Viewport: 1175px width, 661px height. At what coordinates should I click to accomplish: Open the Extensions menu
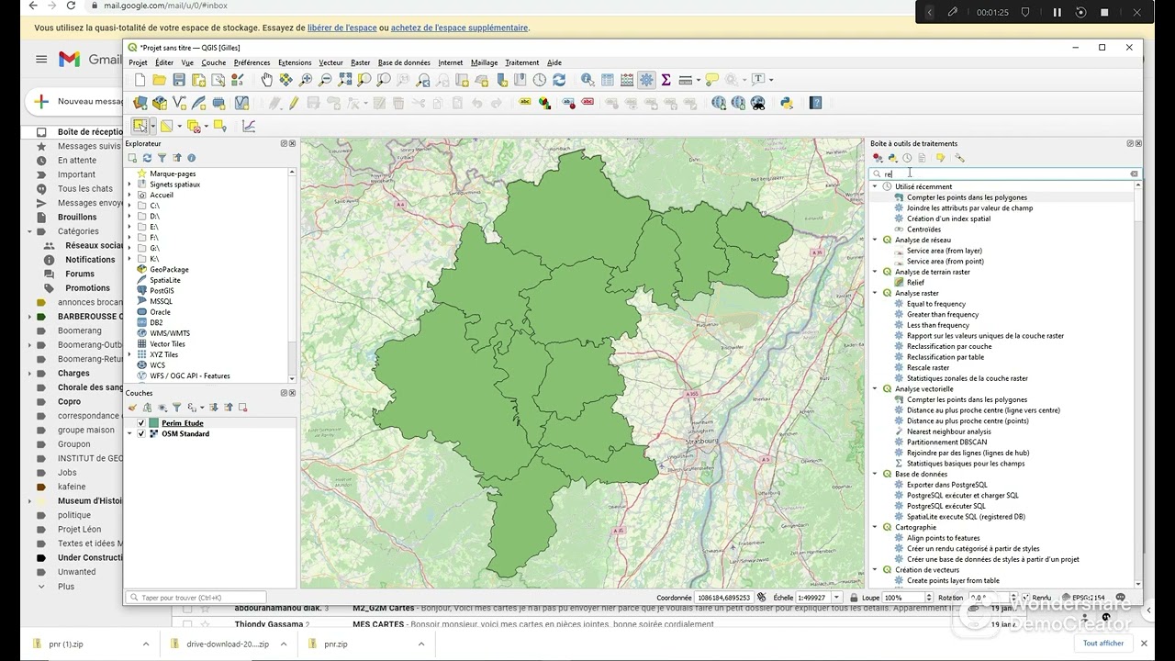pyautogui.click(x=295, y=62)
